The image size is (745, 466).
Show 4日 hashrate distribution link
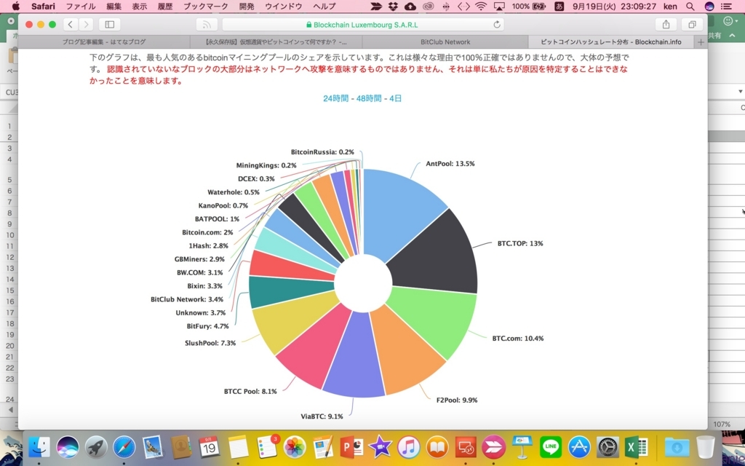click(x=395, y=98)
